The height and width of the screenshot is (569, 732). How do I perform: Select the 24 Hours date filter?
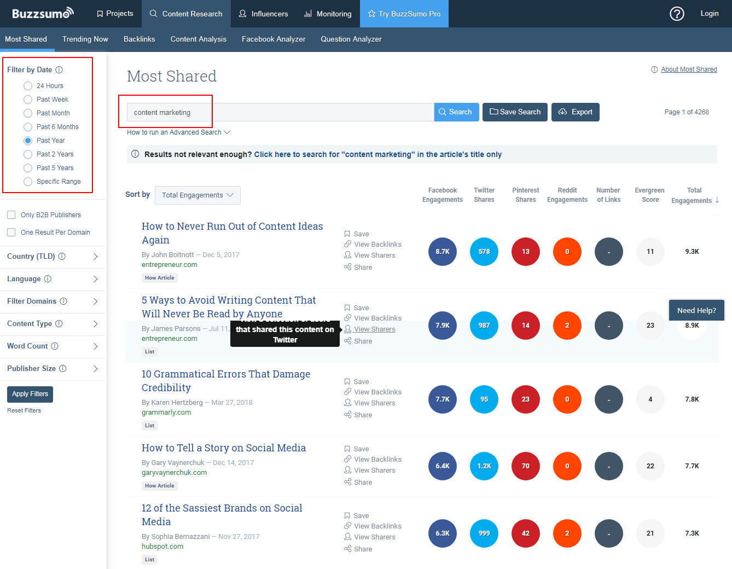[x=28, y=86]
